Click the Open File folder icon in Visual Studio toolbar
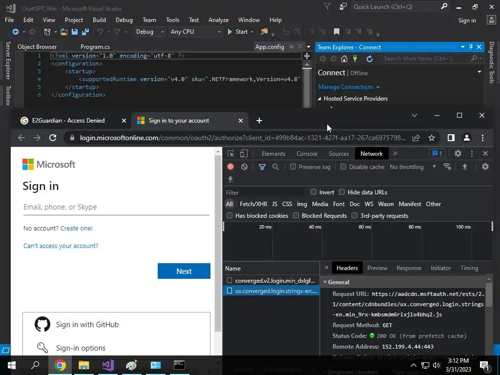This screenshot has width=500, height=375. point(64,32)
